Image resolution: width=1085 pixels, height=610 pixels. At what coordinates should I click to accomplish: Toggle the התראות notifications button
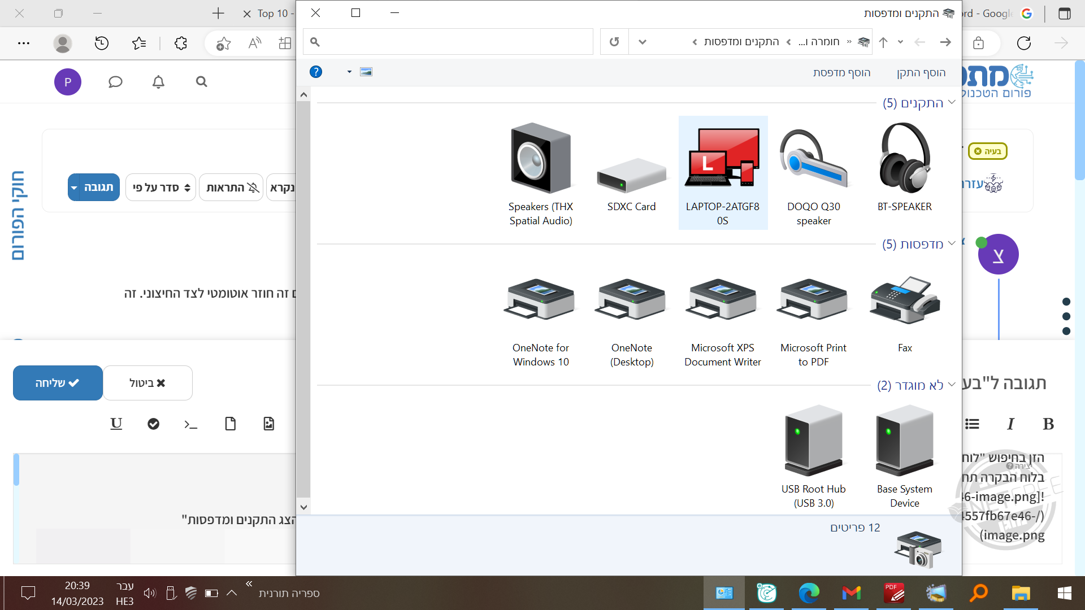(x=232, y=187)
